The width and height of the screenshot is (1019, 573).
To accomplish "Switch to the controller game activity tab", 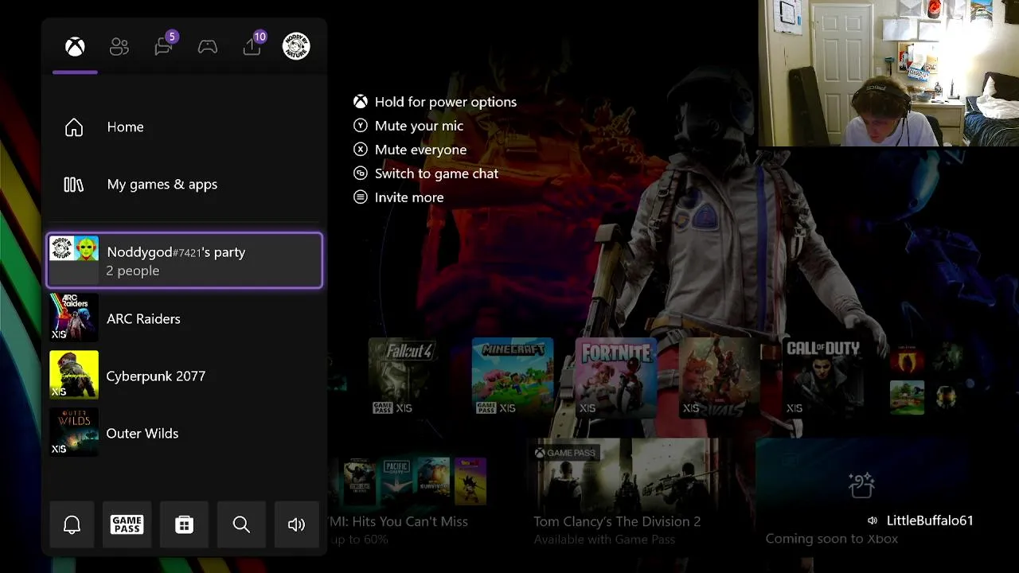I will click(x=208, y=47).
